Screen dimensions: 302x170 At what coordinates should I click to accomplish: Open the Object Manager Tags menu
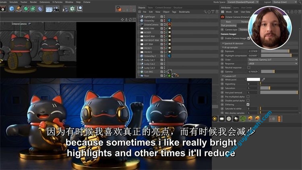(x=174, y=12)
